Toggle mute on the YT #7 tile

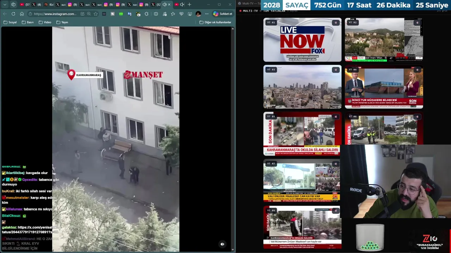click(335, 164)
